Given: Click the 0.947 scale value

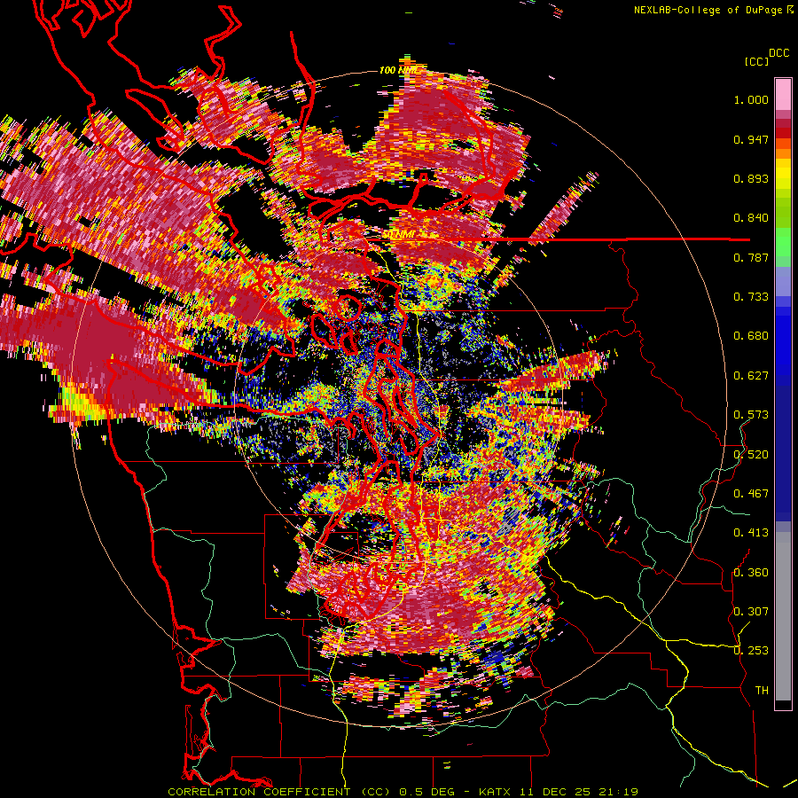Looking at the screenshot, I should coord(751,139).
